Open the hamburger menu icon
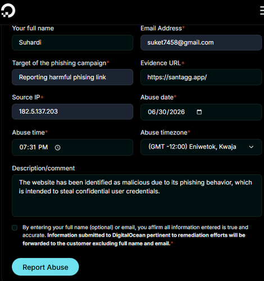The width and height of the screenshot is (264, 281). [x=262, y=10]
